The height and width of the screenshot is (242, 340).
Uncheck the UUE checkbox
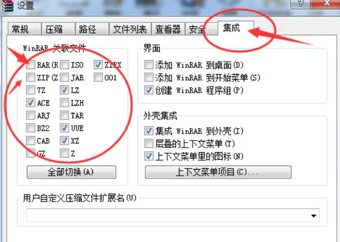(64, 128)
